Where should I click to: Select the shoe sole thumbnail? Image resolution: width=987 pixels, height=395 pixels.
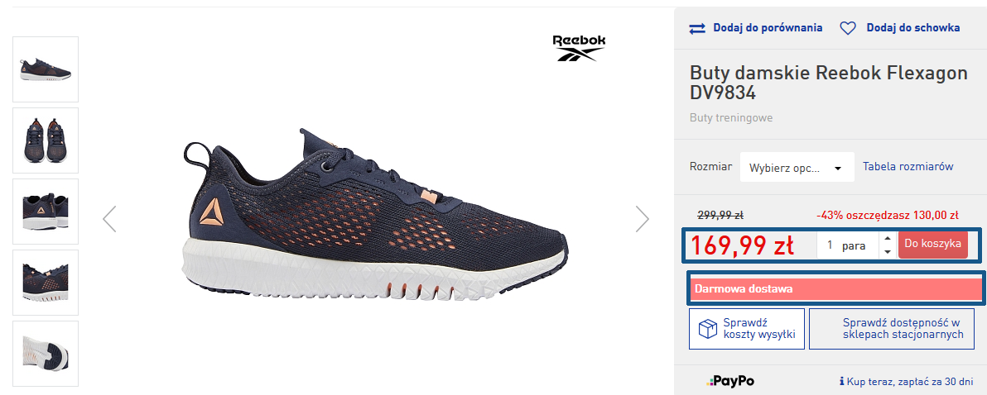coord(46,354)
